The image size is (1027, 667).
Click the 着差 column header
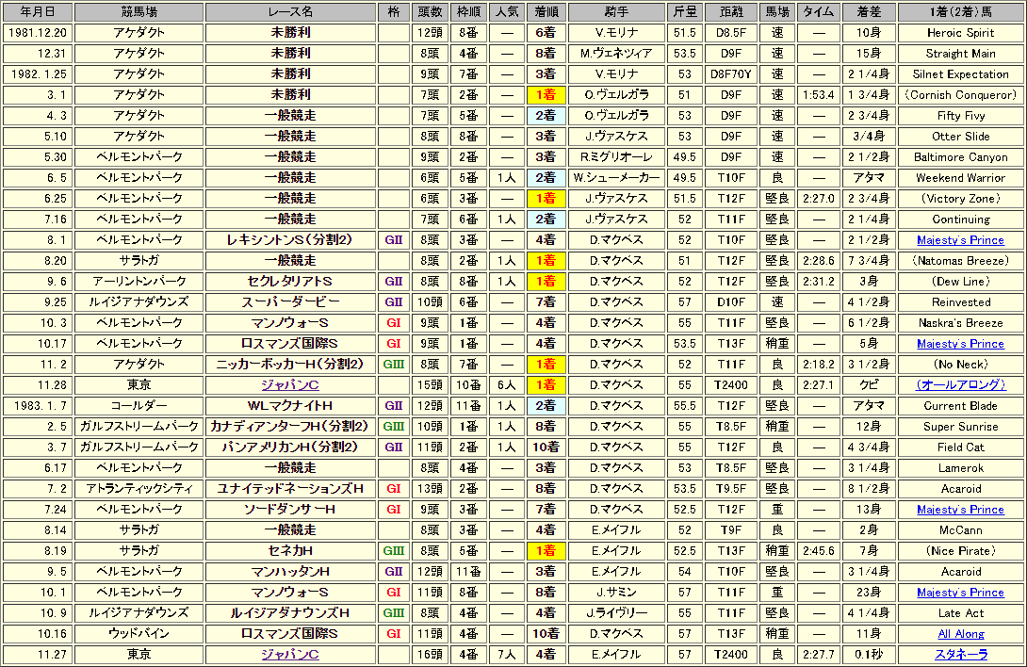pos(869,12)
